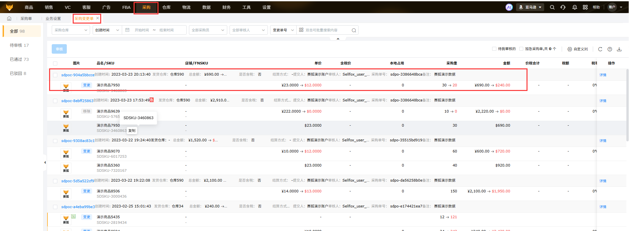Click 自定义列 to customize columns

click(578, 49)
